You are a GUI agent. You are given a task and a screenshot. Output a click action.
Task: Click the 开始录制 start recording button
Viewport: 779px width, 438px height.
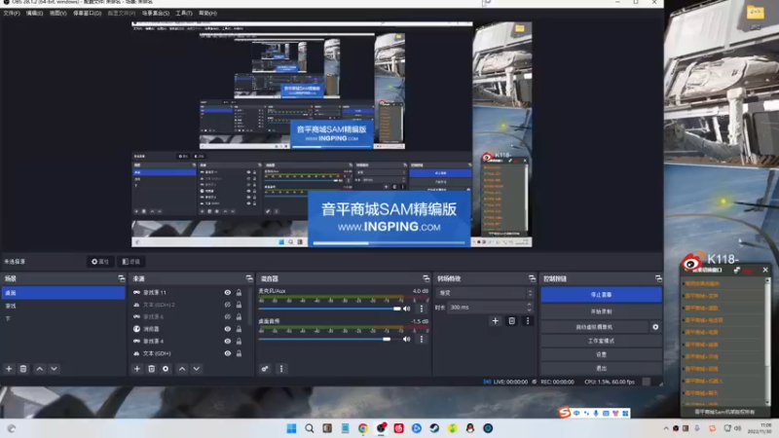click(x=601, y=311)
